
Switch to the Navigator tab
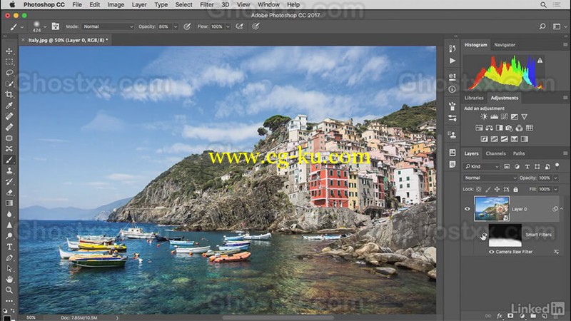point(505,45)
